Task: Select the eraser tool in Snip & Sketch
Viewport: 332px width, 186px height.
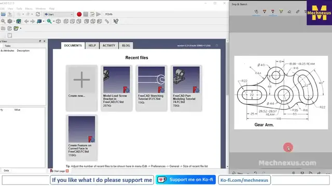Action: [289, 11]
